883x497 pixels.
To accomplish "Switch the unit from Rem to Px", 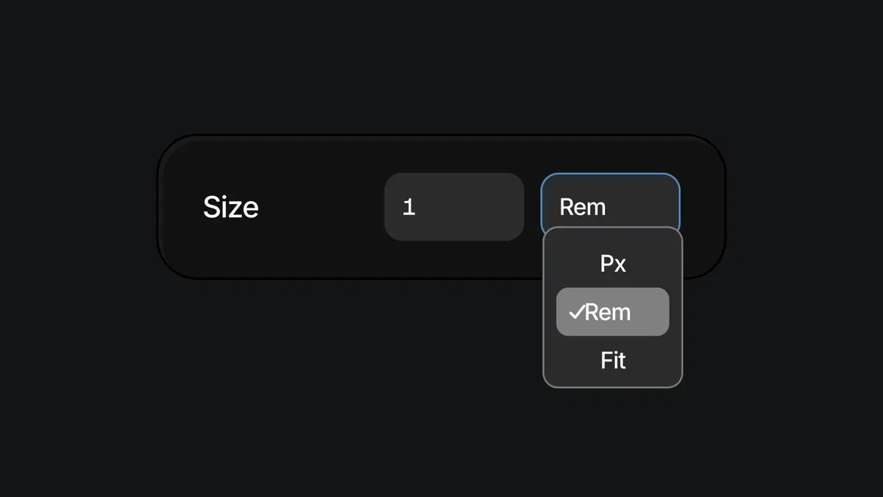I will click(613, 263).
